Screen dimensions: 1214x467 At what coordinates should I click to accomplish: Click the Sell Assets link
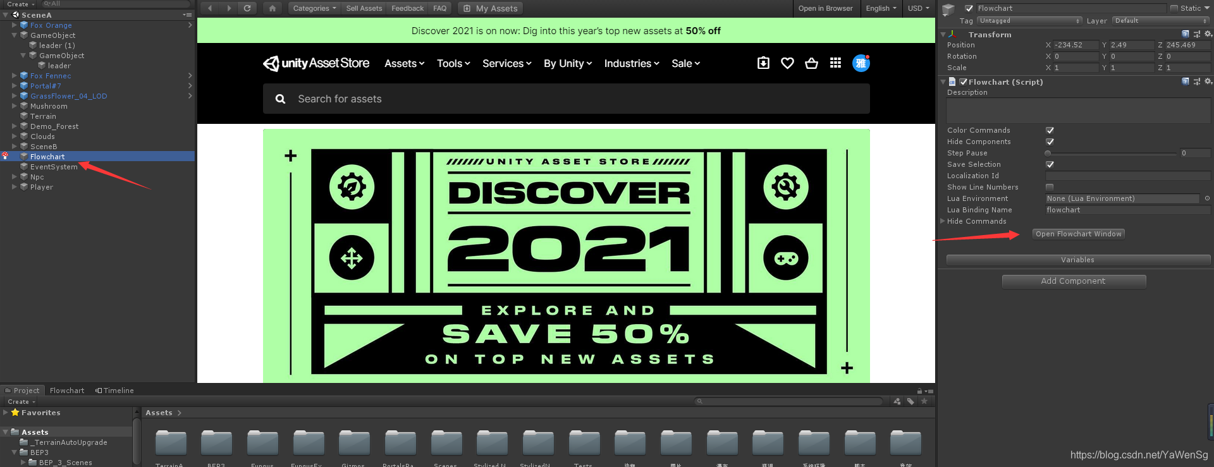tap(364, 8)
